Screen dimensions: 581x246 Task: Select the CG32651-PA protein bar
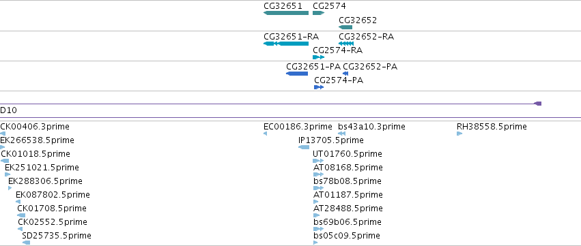(297, 74)
